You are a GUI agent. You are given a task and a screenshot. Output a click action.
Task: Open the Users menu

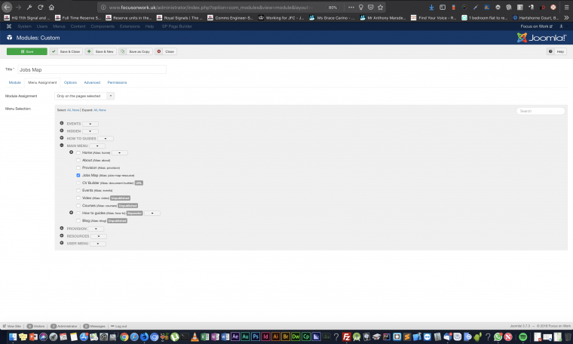click(42, 26)
